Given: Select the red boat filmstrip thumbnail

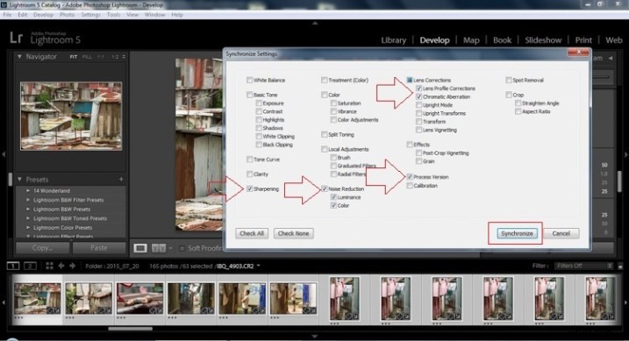Looking at the screenshot, I should pyautogui.click(x=139, y=298).
